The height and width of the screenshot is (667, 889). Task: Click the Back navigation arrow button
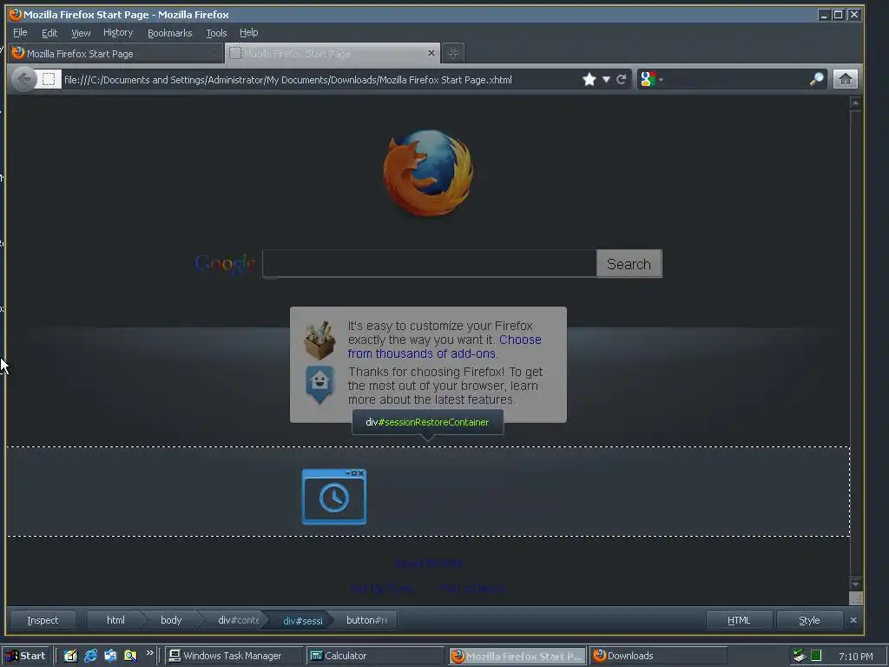(x=23, y=79)
